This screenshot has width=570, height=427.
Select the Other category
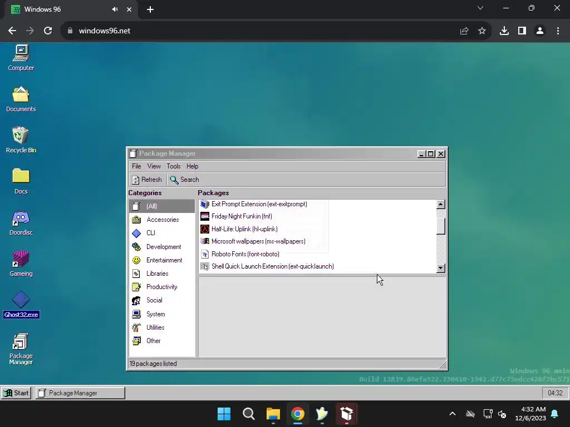pyautogui.click(x=162, y=341)
